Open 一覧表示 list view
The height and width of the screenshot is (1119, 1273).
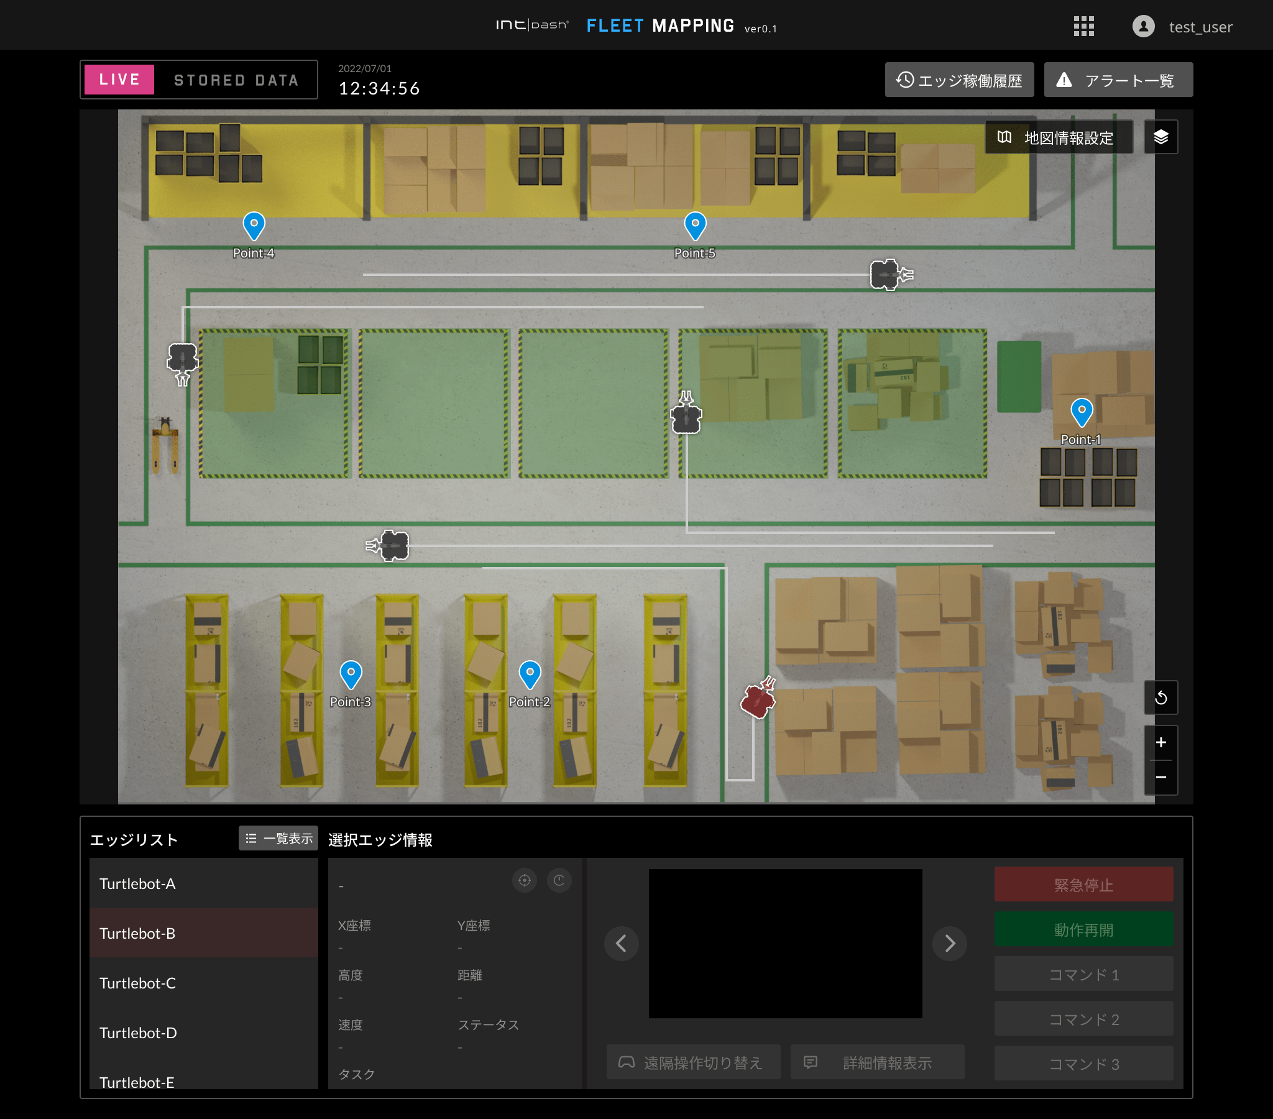[278, 839]
